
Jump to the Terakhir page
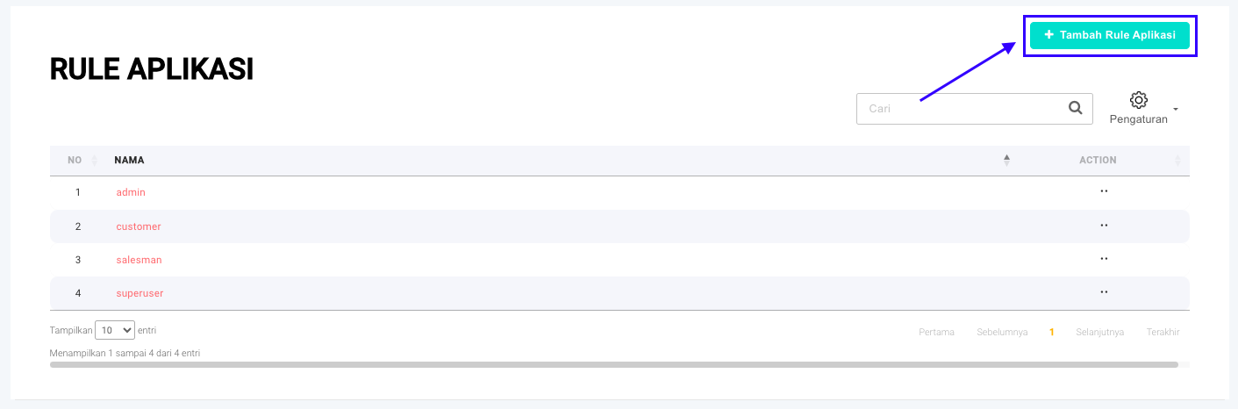(1163, 332)
